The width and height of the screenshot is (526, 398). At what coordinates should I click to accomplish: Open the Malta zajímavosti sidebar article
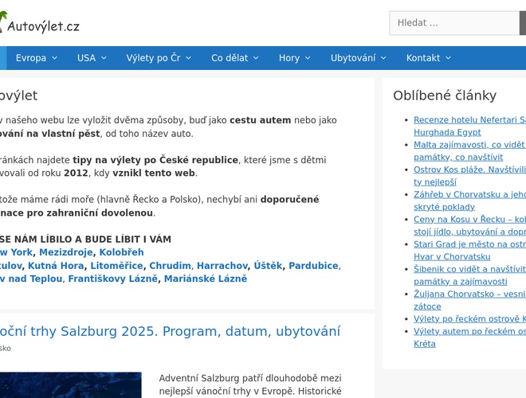point(469,150)
